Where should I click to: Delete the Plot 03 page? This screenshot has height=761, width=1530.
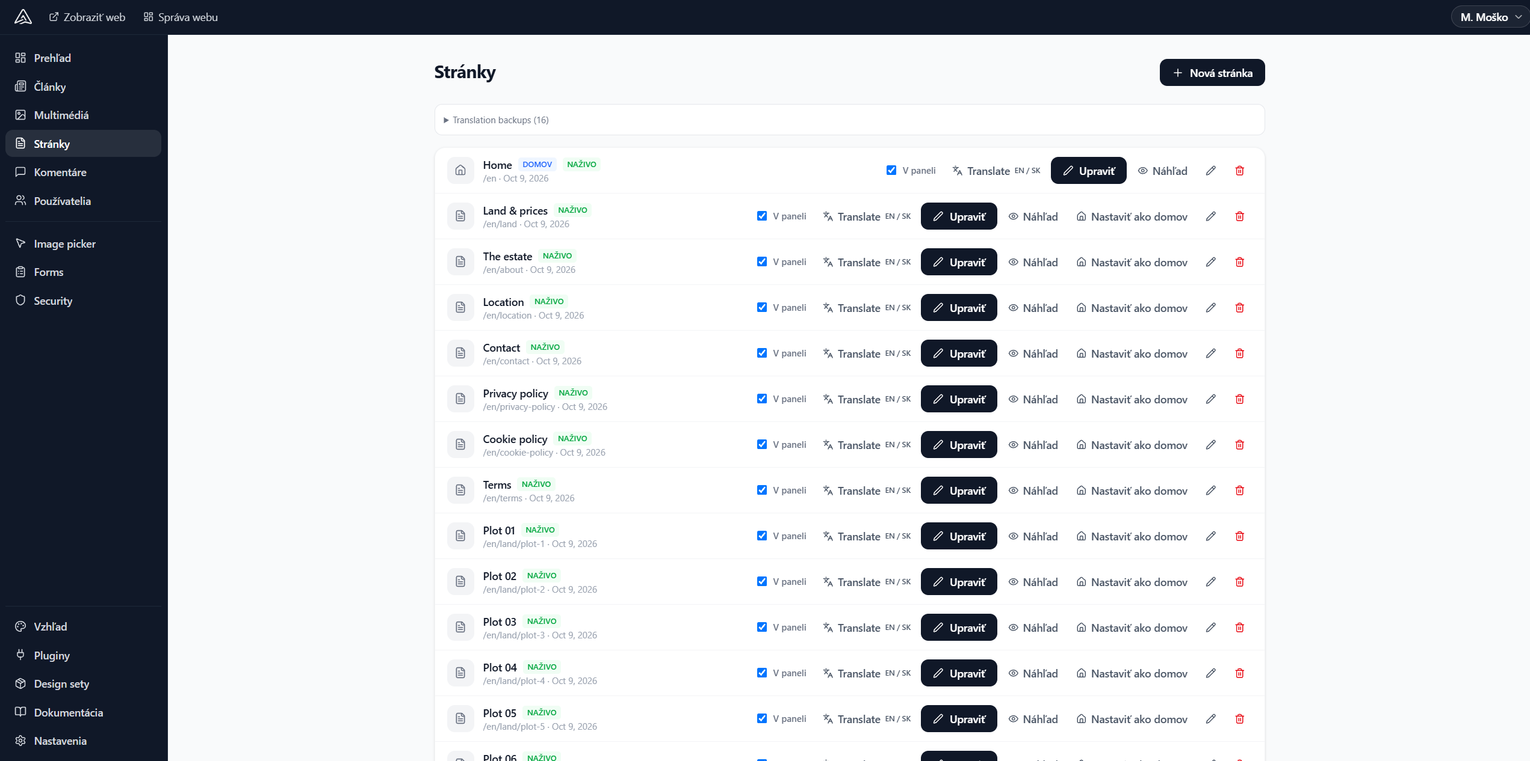[x=1240, y=628]
